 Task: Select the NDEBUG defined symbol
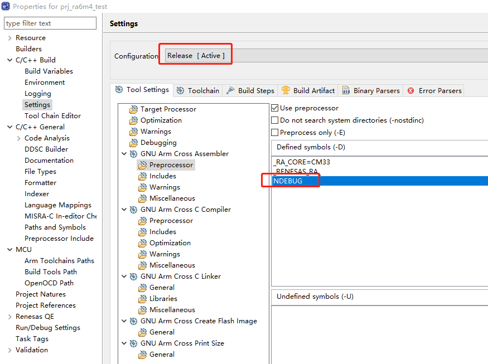[x=287, y=181]
